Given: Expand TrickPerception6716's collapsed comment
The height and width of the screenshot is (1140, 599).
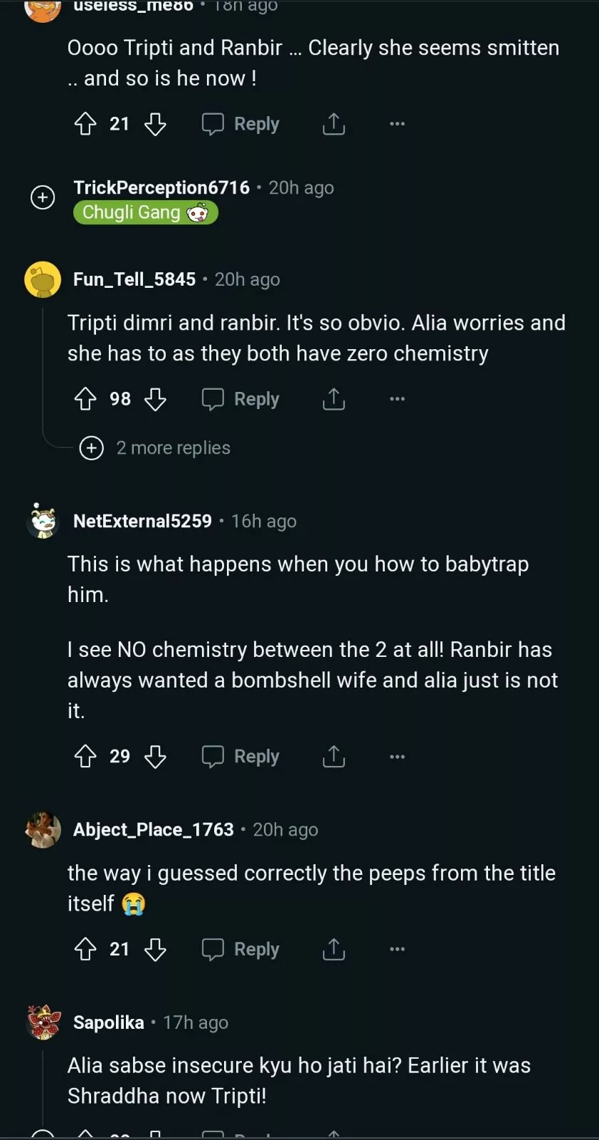Looking at the screenshot, I should point(43,197).
